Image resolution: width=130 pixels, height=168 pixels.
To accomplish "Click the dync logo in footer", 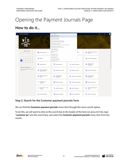I will click(20, 156).
